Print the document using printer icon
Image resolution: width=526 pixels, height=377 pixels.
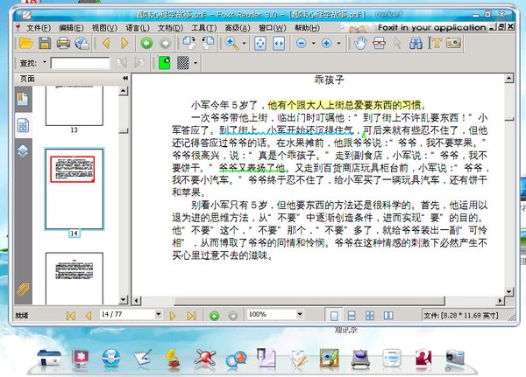[x=63, y=43]
